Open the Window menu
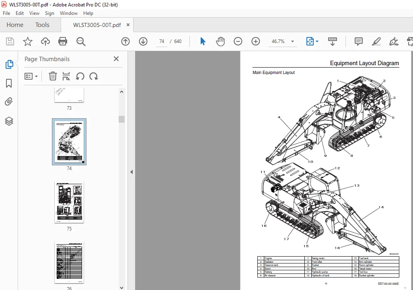Screen dimensions: 413x290 (x=69, y=13)
